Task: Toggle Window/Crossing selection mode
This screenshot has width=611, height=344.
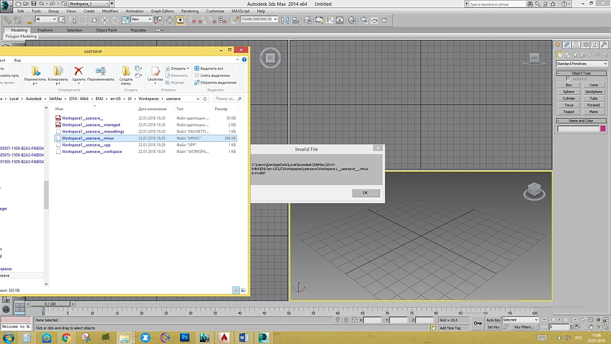Action: click(x=94, y=20)
